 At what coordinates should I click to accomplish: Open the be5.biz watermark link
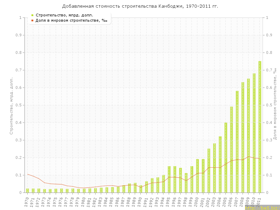tap(261, 208)
